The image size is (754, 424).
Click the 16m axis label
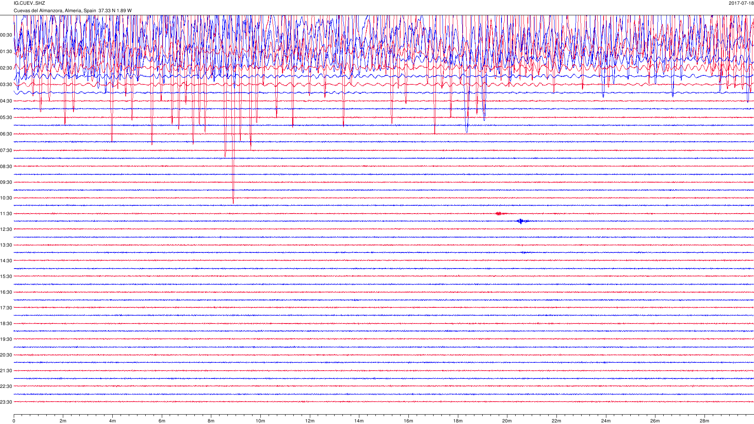[408, 421]
